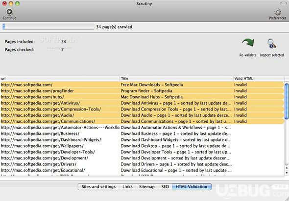Sort by the Title column header

point(176,79)
